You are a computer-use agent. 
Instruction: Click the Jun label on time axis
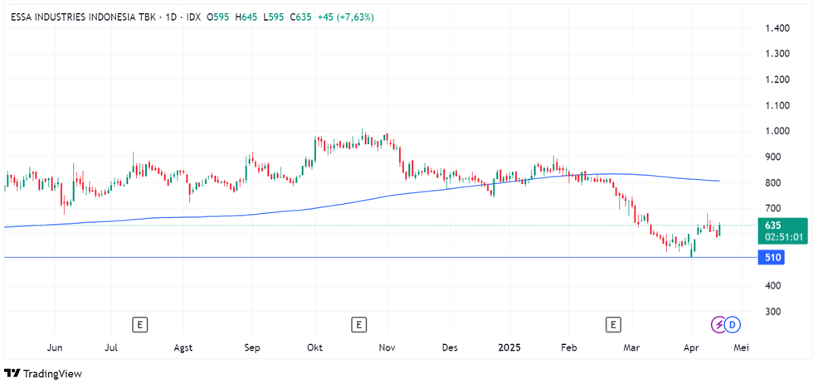(55, 347)
